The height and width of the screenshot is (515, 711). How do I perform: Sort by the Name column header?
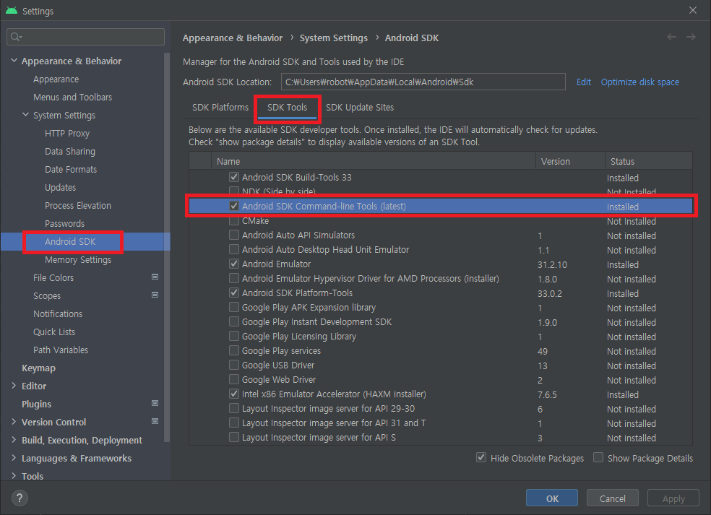pos(373,161)
